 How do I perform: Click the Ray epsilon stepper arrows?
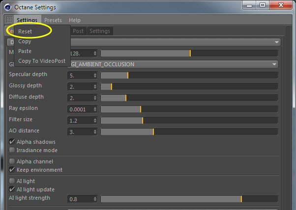pyautogui.click(x=95, y=109)
